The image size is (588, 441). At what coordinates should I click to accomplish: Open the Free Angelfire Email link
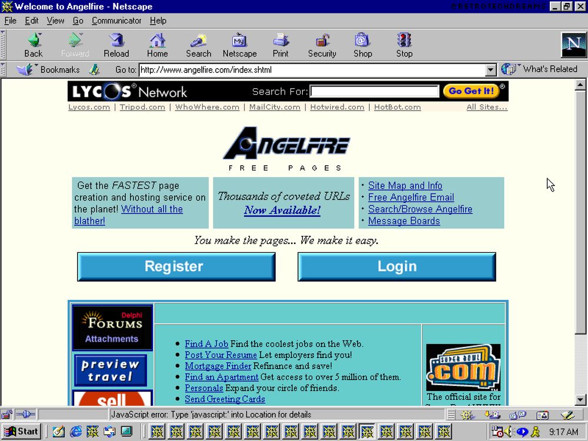[411, 197]
